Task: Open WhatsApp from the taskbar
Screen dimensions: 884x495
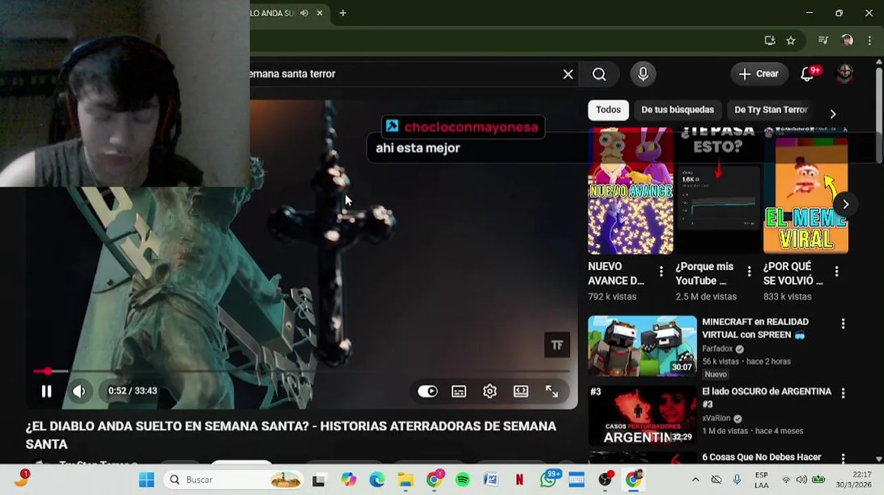Action: (x=549, y=480)
